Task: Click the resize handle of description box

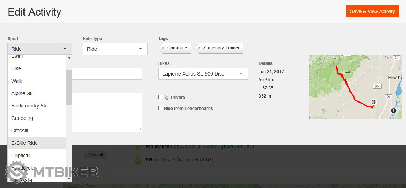Action: [139, 130]
